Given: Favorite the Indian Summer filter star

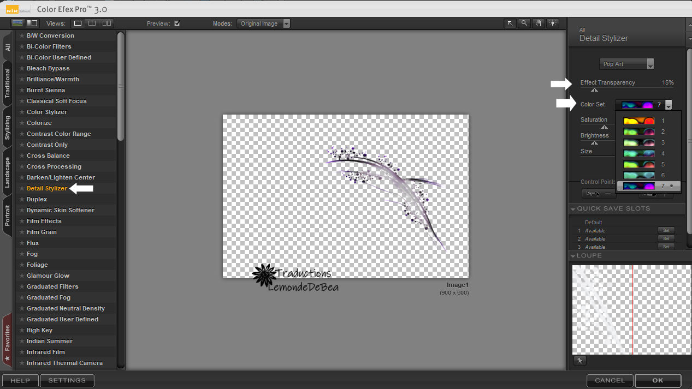Looking at the screenshot, I should 22,341.
